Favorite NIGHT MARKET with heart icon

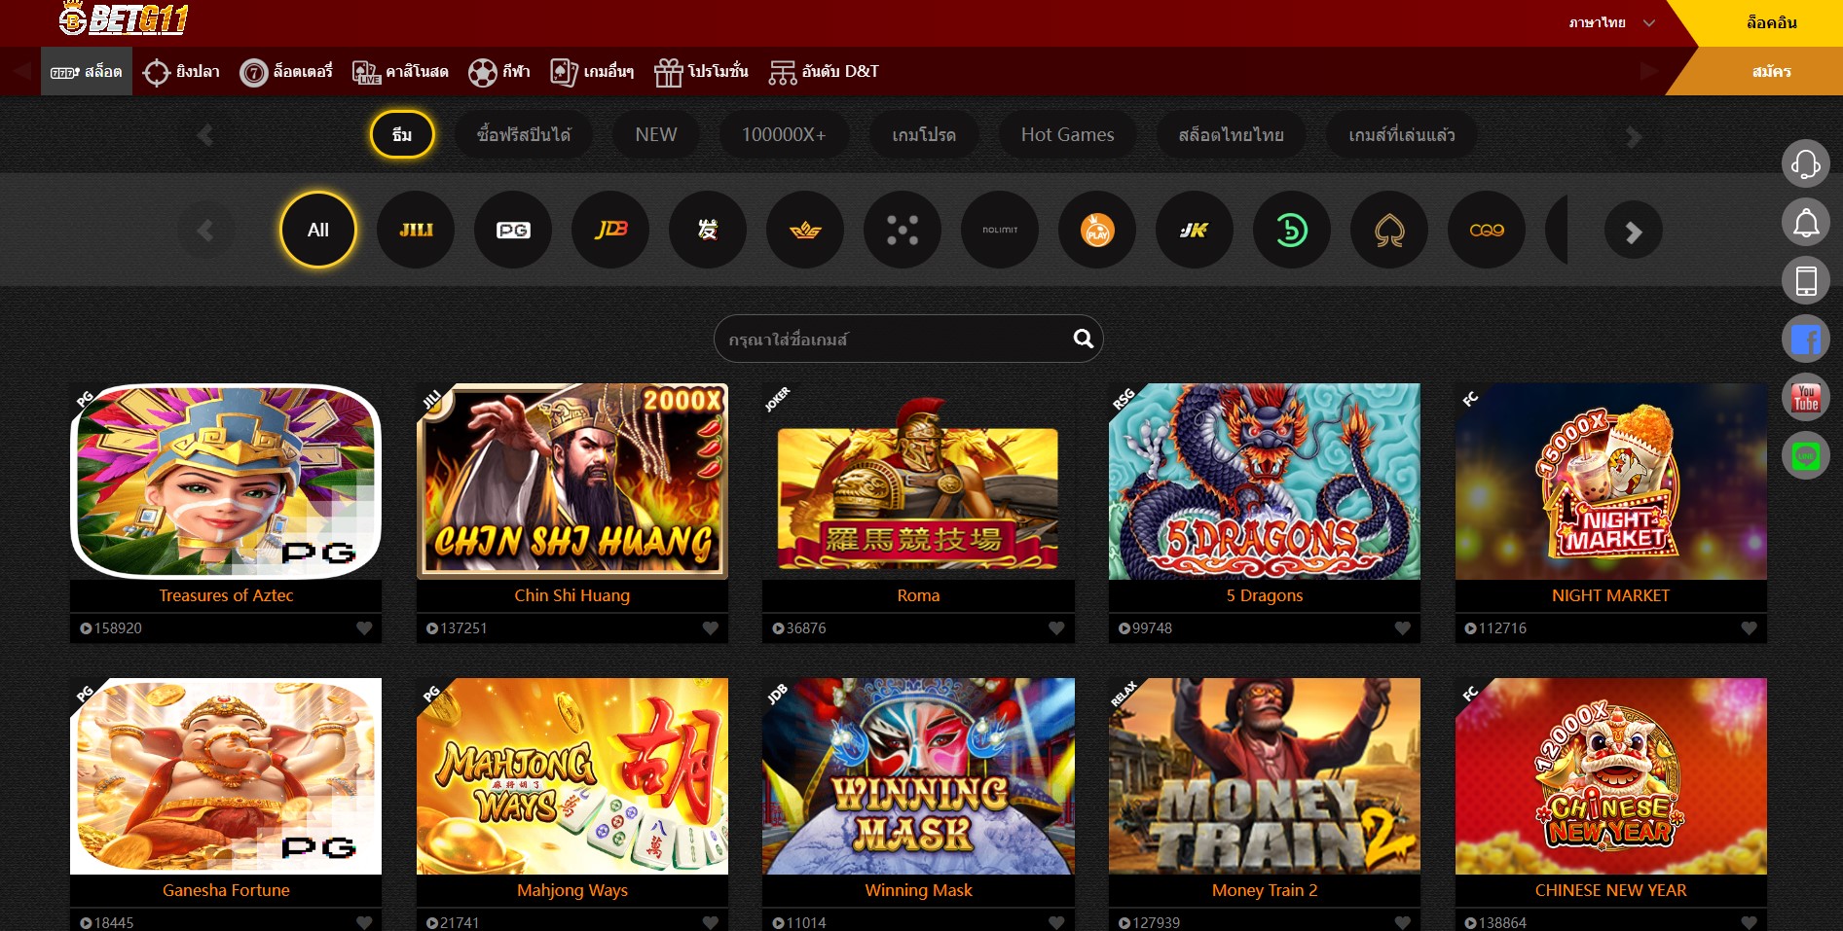click(x=1750, y=628)
